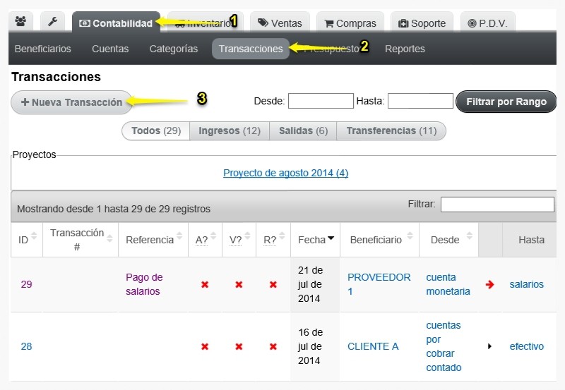
Task: Click the Nueva Transacción button
Action: [x=72, y=102]
